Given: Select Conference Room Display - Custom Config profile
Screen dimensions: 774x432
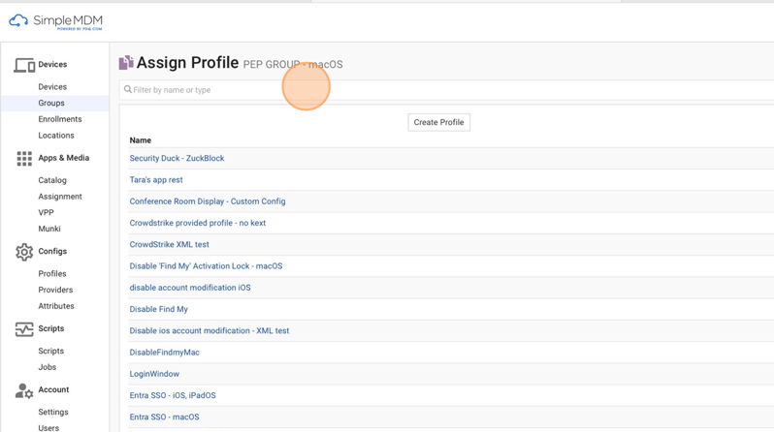Looking at the screenshot, I should pos(208,201).
